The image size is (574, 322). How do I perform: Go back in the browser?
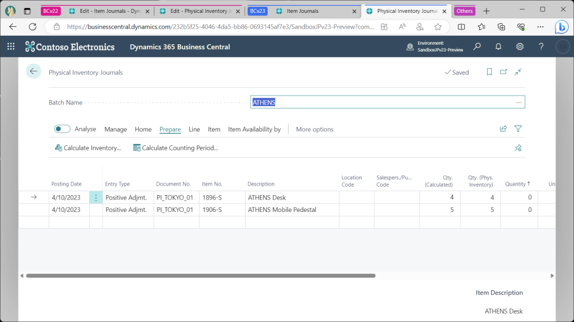pyautogui.click(x=13, y=27)
